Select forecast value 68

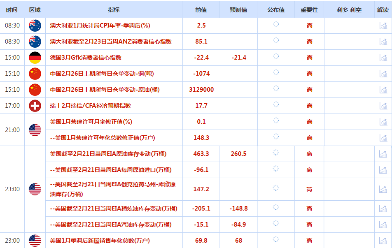(238, 241)
